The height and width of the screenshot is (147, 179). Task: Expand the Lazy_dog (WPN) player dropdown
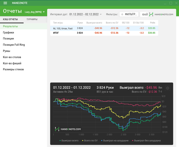tap(35, 12)
